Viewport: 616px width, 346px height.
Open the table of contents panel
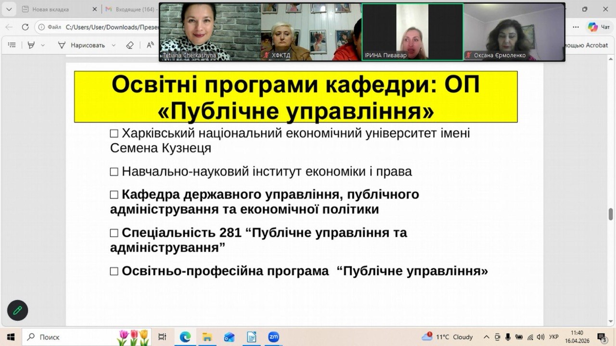[12, 45]
